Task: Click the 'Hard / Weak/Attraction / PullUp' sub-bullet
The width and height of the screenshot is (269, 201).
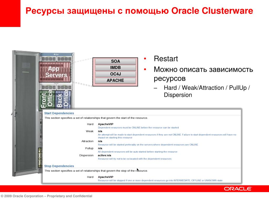Action: (207, 91)
